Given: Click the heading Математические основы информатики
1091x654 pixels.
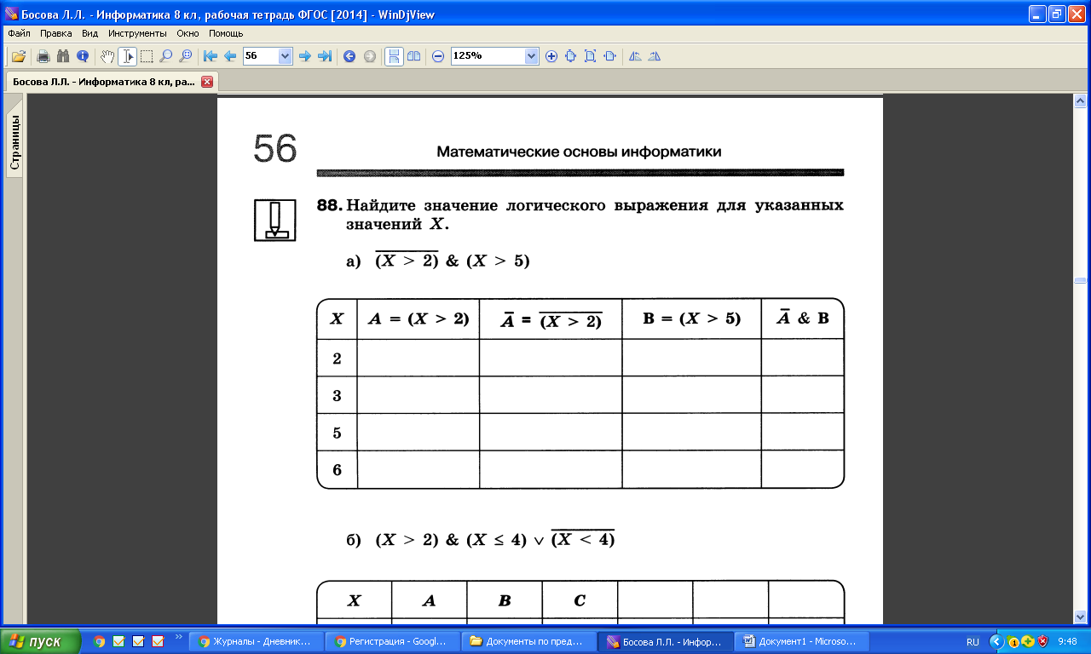Looking at the screenshot, I should 579,152.
